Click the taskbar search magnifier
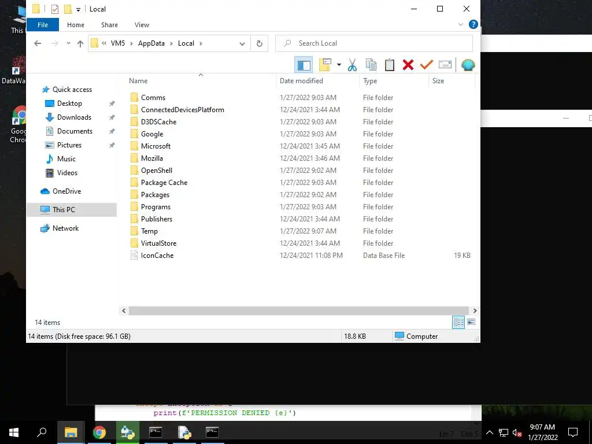 tap(42, 432)
